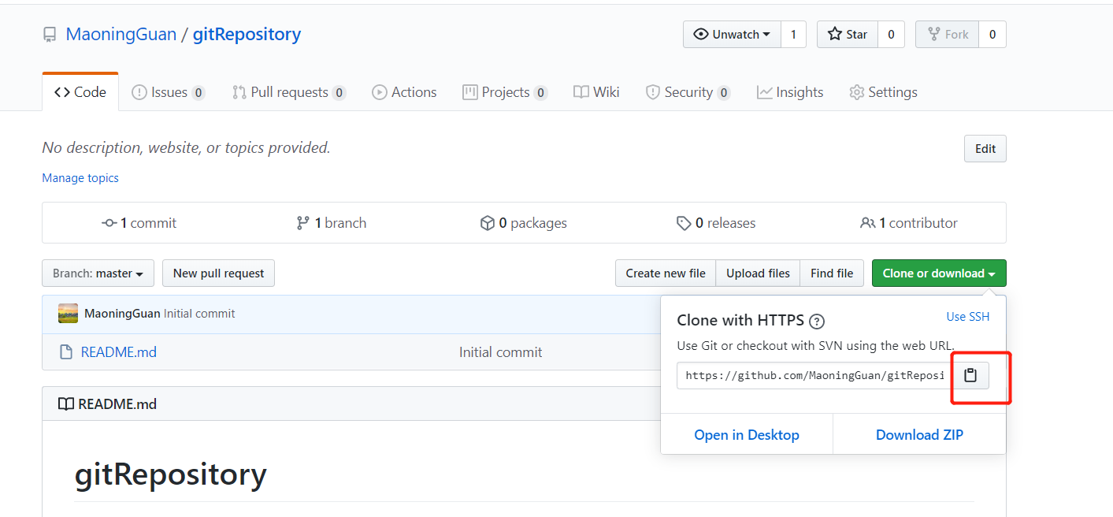Screen dimensions: 1113x517
Task: Go to the repository Settings tab
Action: [x=883, y=92]
